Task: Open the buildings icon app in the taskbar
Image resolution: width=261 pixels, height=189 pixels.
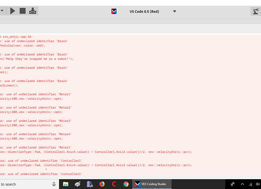Action: coord(90,184)
